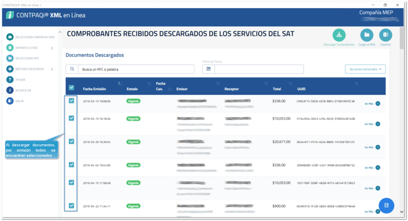408x221 pixels.
Task: Uncheck the 2019-03-29 16:39:54 row checkbox
Action: pyautogui.click(x=71, y=141)
